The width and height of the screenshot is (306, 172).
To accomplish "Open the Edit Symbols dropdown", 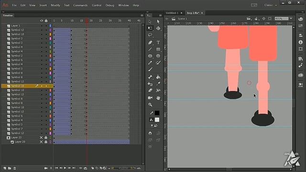I will pyautogui.click(x=256, y=19).
